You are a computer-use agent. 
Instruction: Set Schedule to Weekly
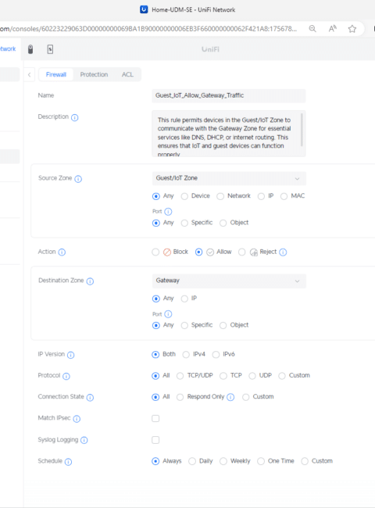[x=223, y=461]
